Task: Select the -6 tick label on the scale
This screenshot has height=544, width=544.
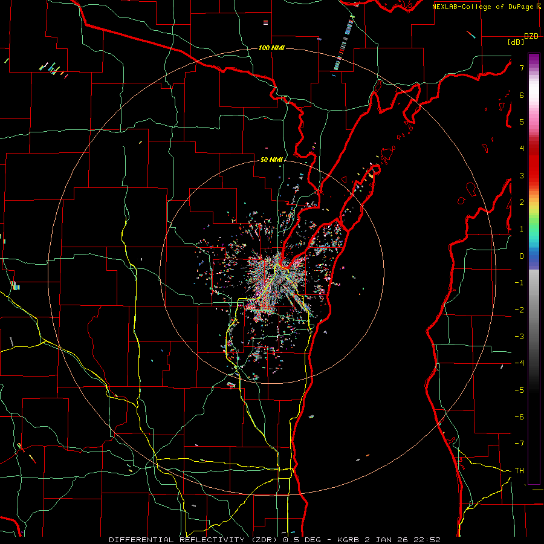Action: [x=519, y=417]
